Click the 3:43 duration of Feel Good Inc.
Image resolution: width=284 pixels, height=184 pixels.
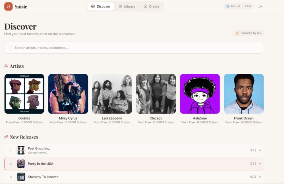(x=253, y=150)
